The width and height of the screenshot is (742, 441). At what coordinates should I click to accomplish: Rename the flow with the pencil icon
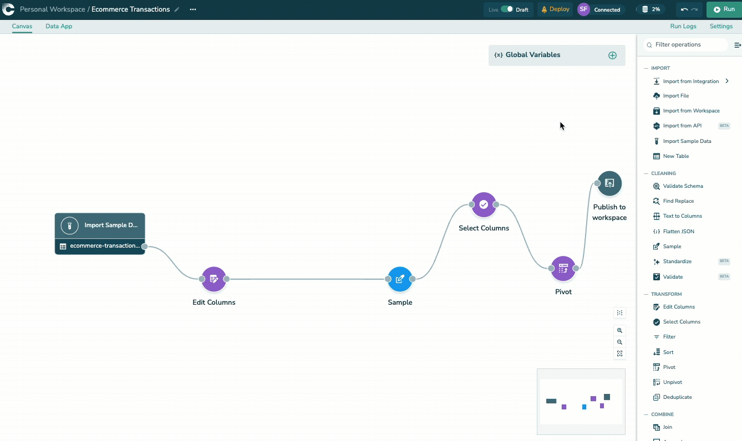click(x=177, y=9)
